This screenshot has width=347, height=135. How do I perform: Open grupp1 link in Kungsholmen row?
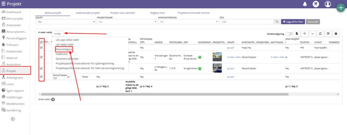tap(231, 69)
